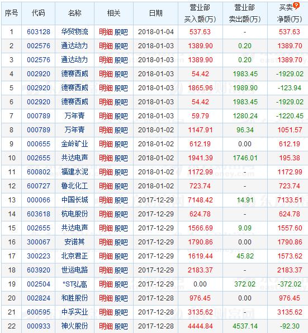Open code 002576 in row 2
Viewport: 308px width, 333px height.
39,46
